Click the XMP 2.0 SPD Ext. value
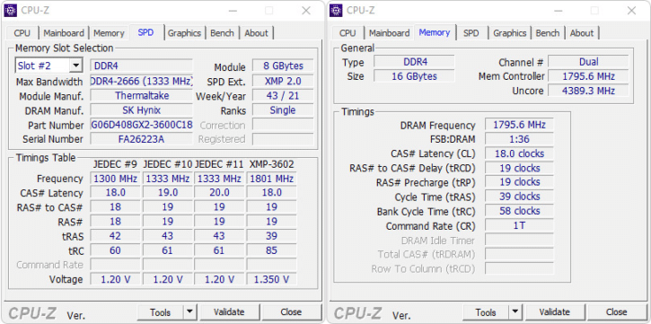 pyautogui.click(x=283, y=81)
